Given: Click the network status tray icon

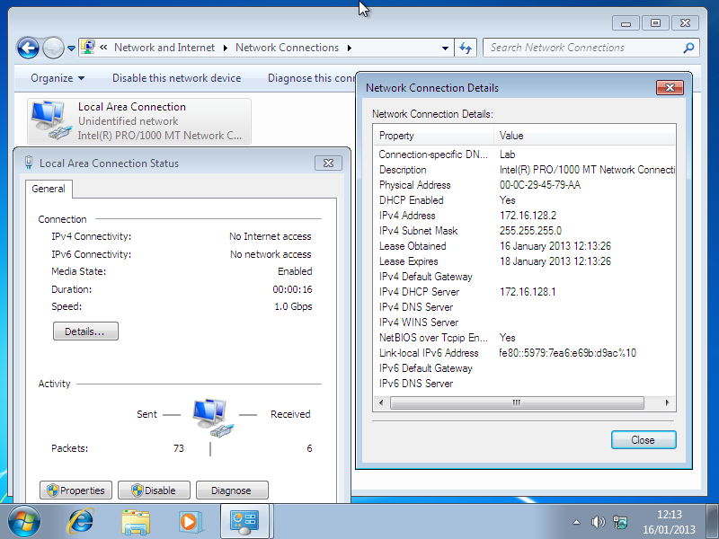Looking at the screenshot, I should [x=620, y=522].
